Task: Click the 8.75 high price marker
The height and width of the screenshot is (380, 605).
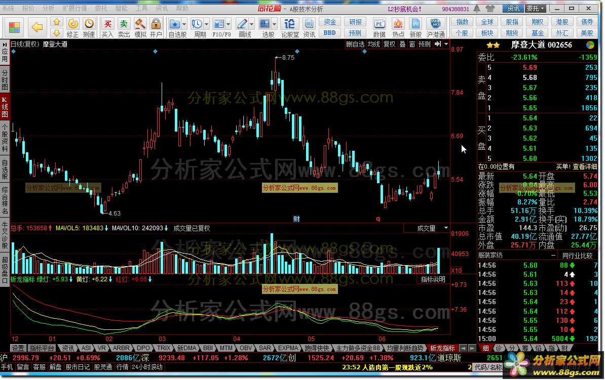Action: pyautogui.click(x=288, y=57)
